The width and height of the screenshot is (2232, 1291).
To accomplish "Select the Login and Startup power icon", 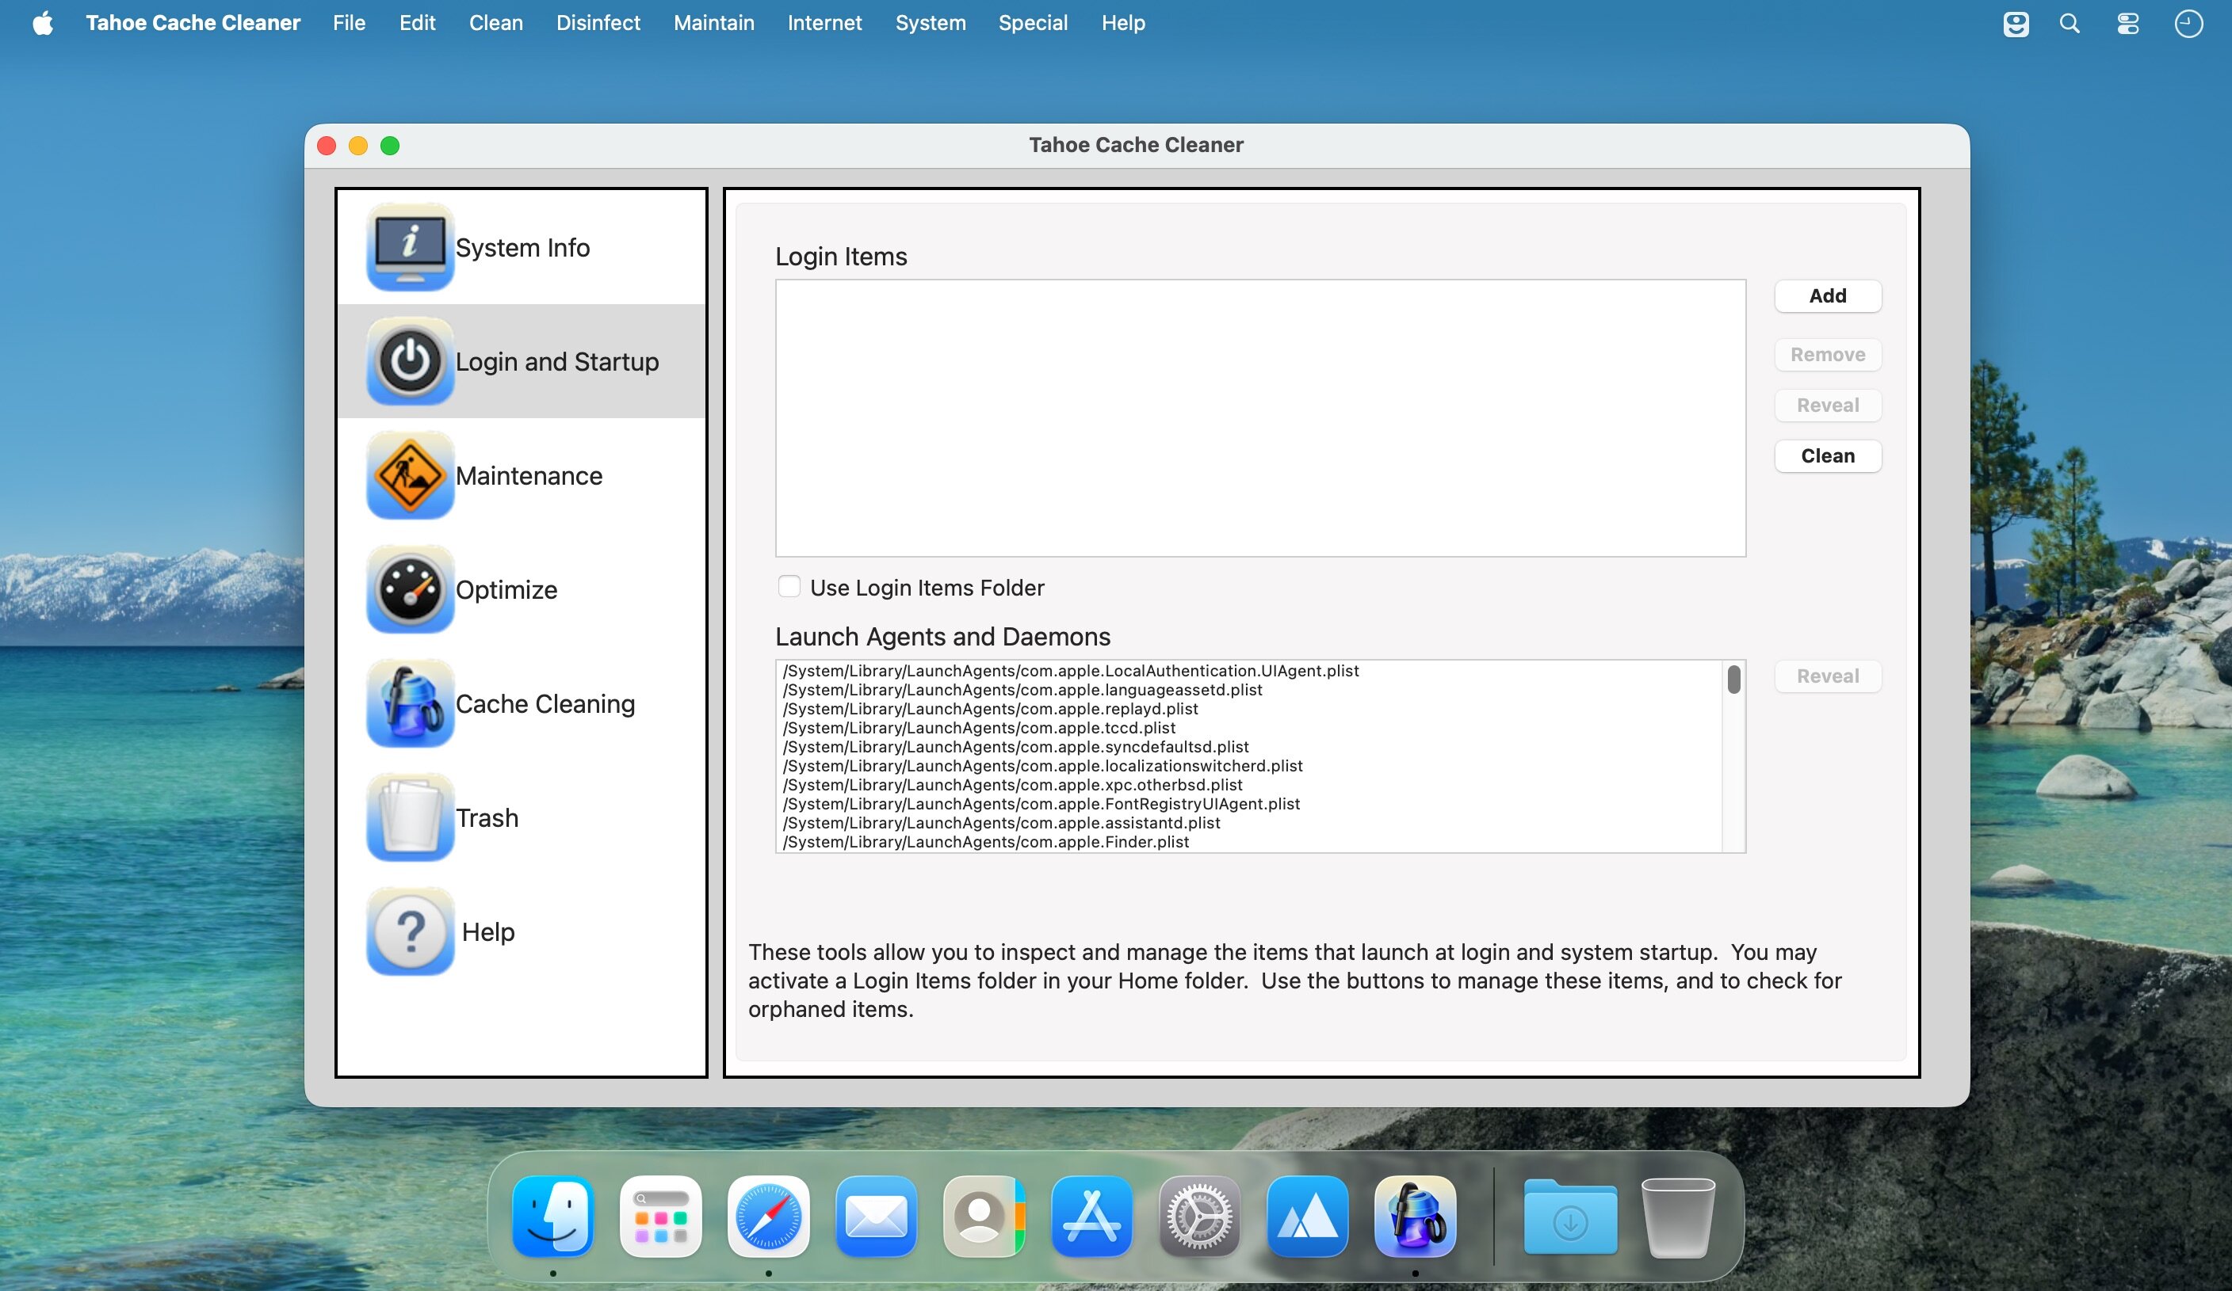I will point(410,361).
